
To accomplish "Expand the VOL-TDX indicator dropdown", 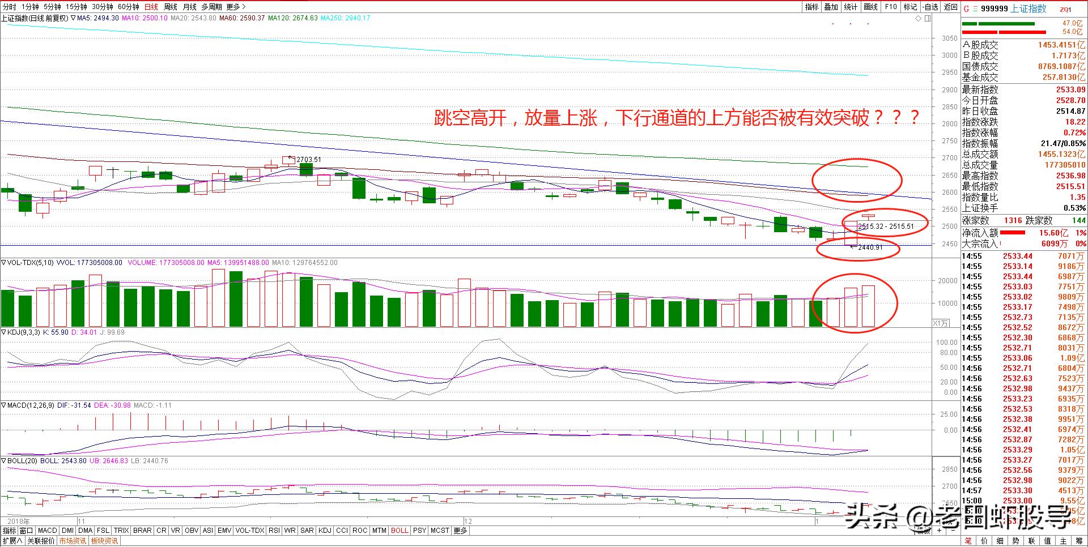I will click(x=3, y=263).
